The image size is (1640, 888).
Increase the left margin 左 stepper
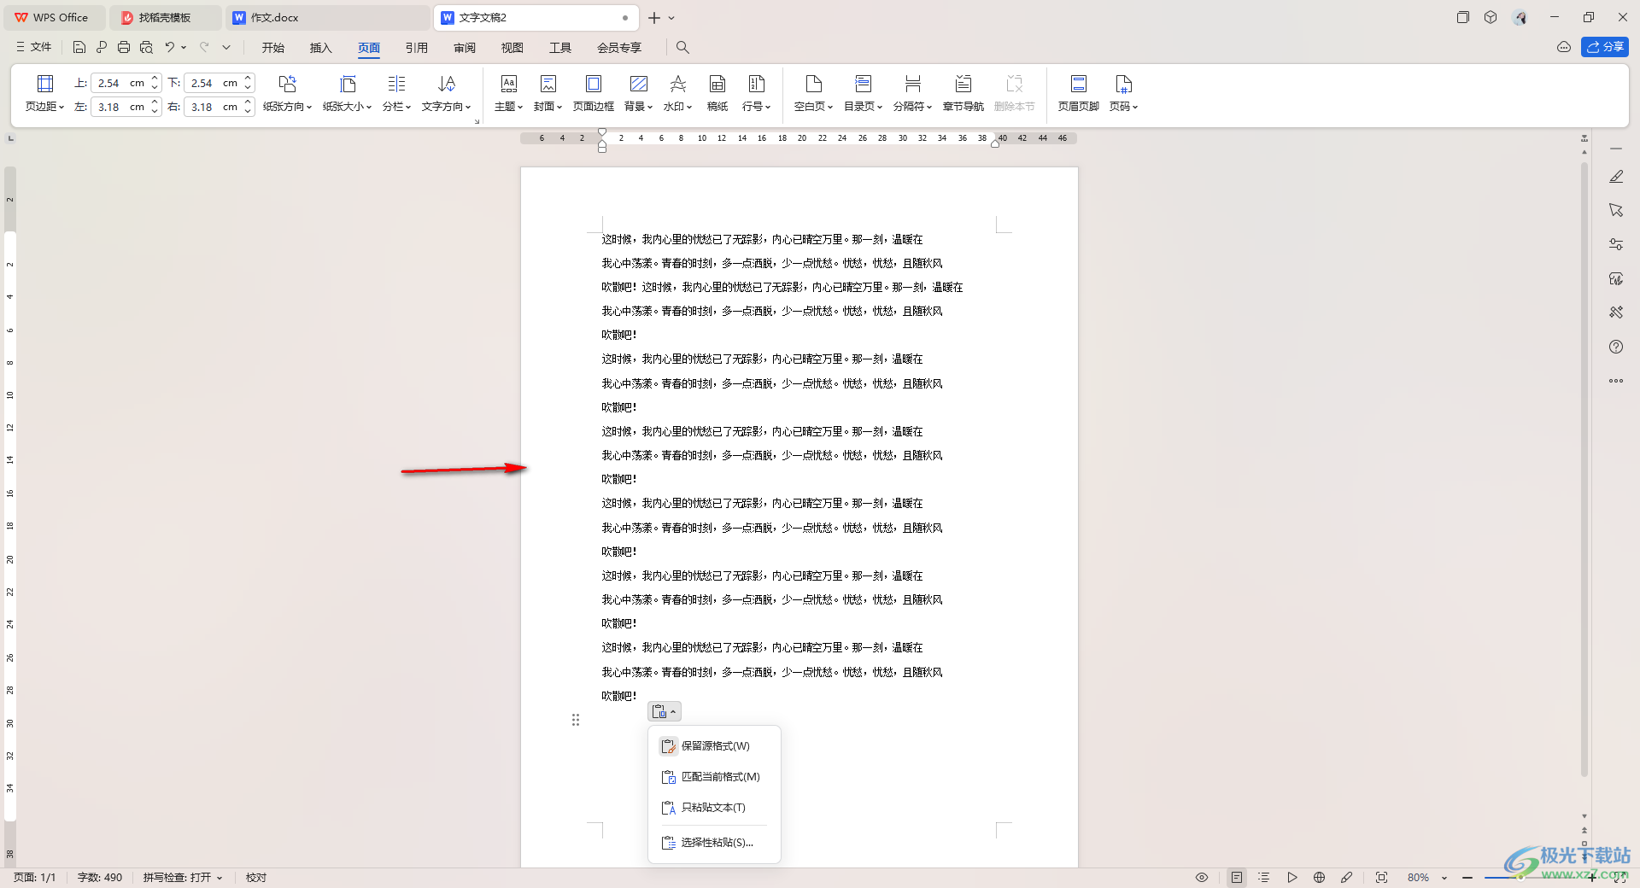[155, 102]
